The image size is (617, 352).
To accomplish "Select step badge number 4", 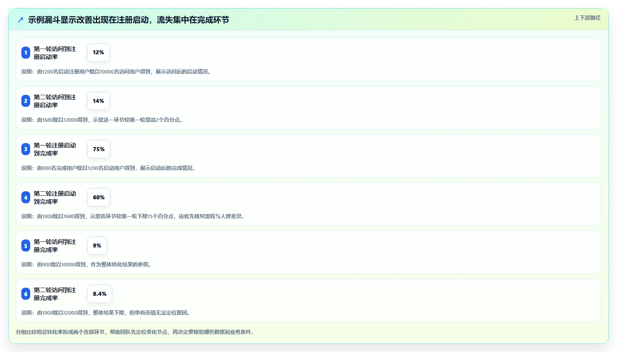I will 26,197.
